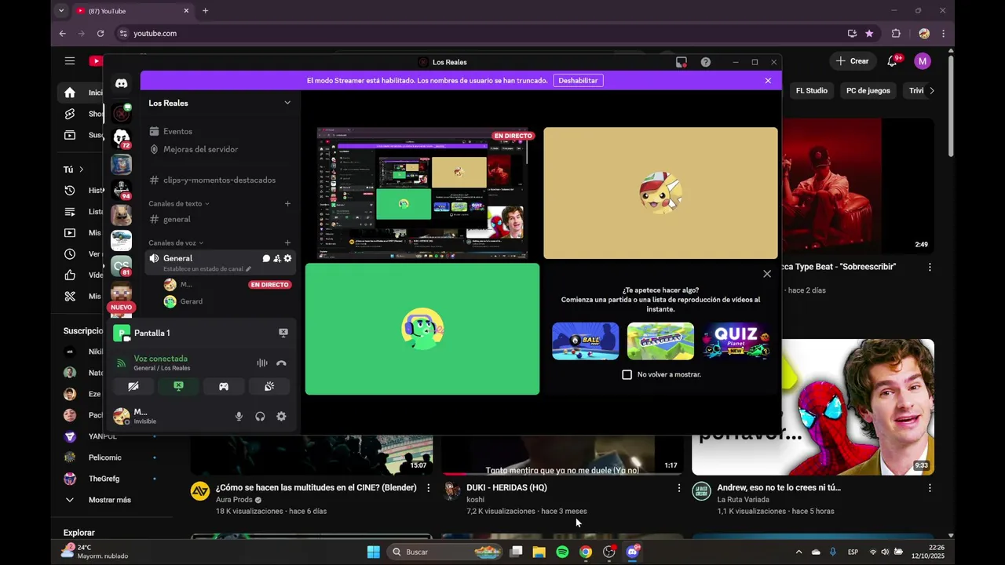Open YouTube notifications bell
Viewport: 1005px width, 565px height.
(x=893, y=61)
